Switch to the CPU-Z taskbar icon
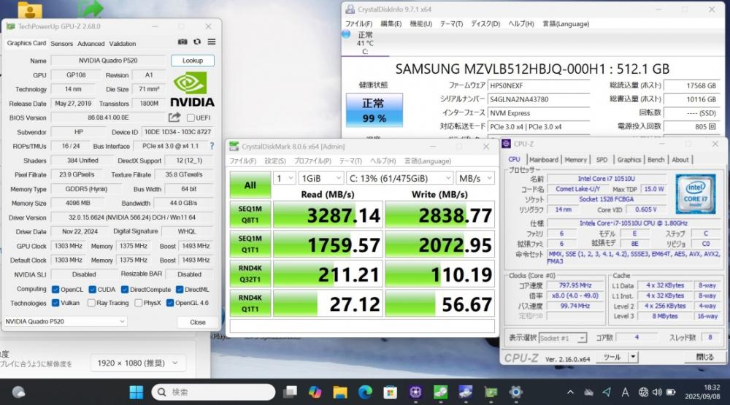The image size is (730, 405). (x=415, y=392)
